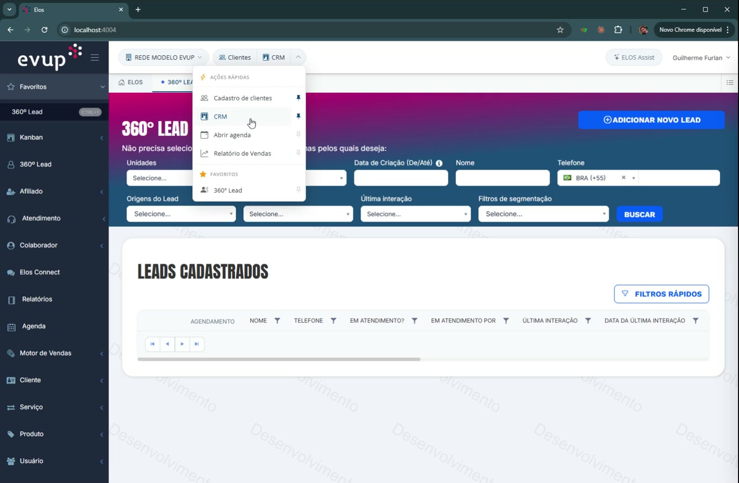Go to first page of grid
Screen dimensions: 739x483
click(153, 344)
